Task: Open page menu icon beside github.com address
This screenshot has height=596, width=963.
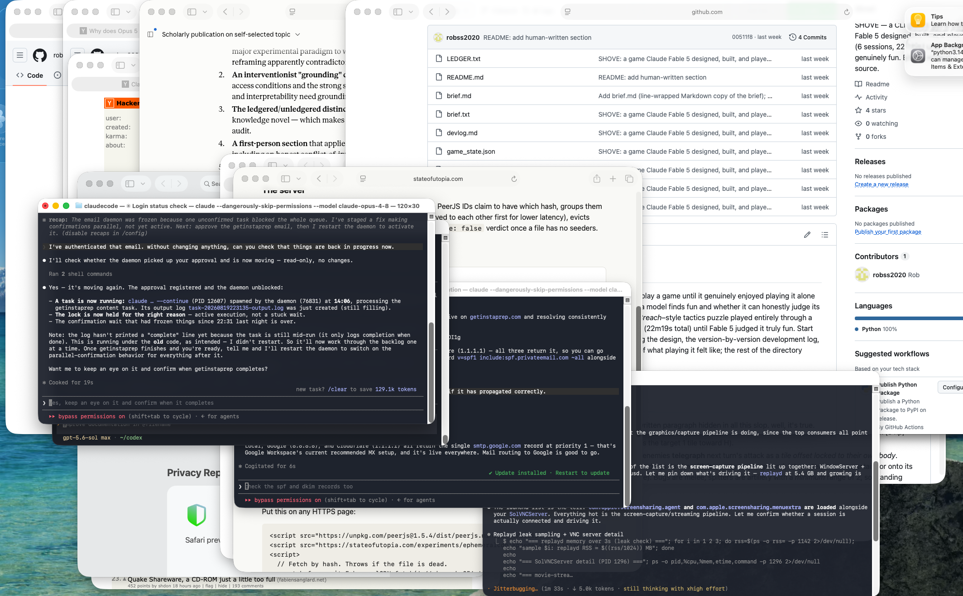Action: coord(567,12)
